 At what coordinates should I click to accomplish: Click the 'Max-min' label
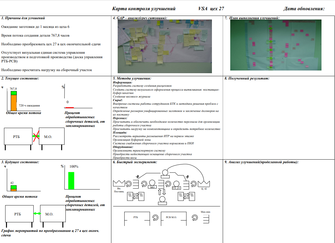pos(206,212)
